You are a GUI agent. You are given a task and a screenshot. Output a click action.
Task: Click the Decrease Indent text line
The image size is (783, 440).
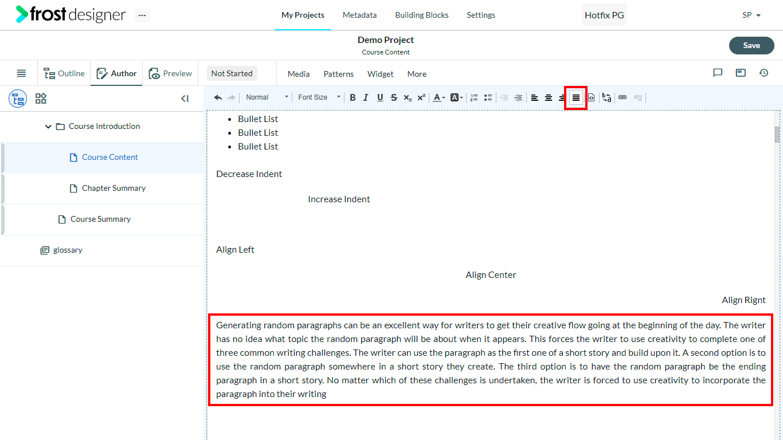click(249, 174)
